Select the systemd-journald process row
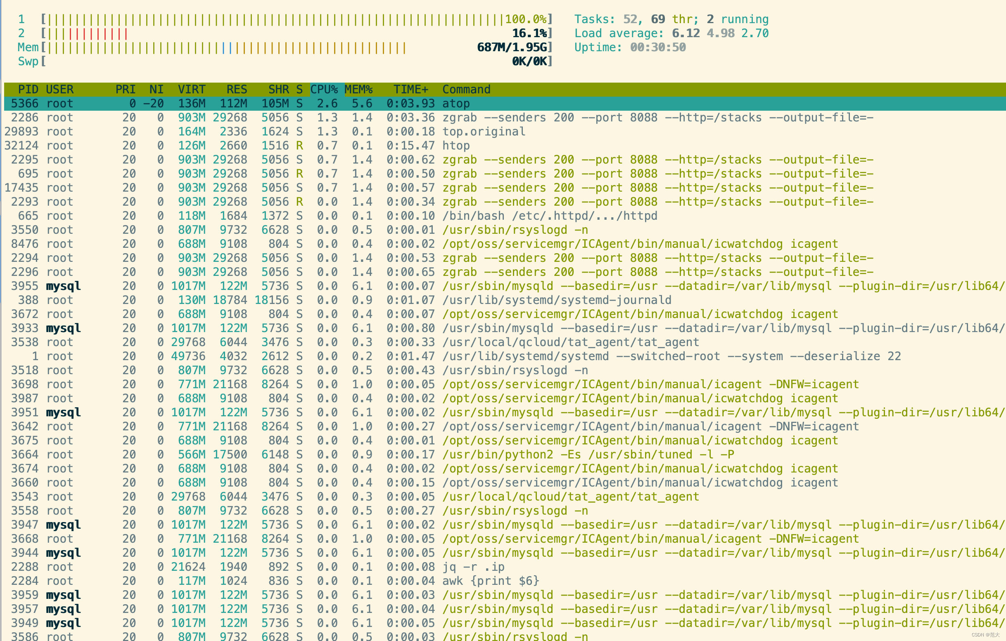 point(505,300)
